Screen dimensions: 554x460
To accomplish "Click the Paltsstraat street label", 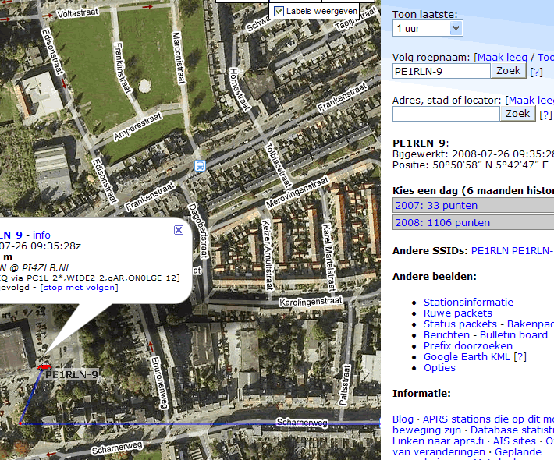I will 344,385.
